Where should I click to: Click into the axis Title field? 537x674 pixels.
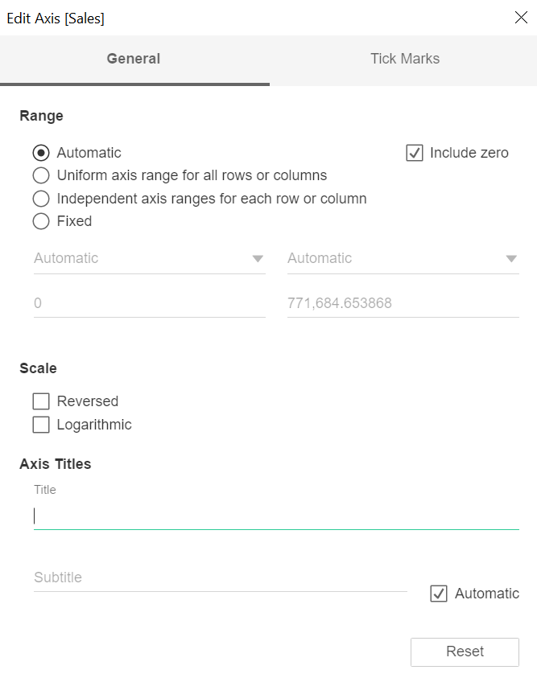[276, 516]
